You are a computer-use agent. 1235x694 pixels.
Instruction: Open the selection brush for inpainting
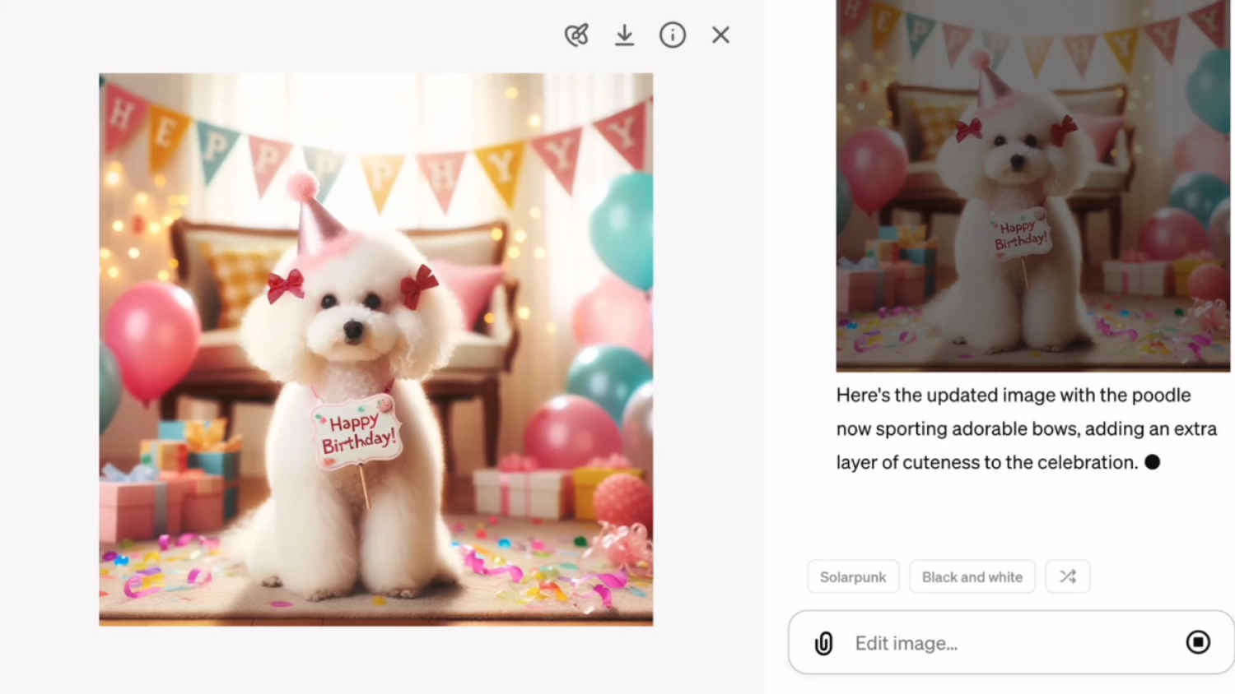(576, 35)
